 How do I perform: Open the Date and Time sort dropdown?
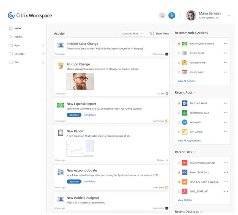click(x=133, y=34)
